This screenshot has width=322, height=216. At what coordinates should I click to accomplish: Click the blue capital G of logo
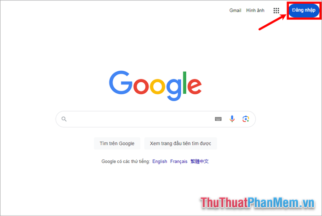pyautogui.click(x=121, y=82)
